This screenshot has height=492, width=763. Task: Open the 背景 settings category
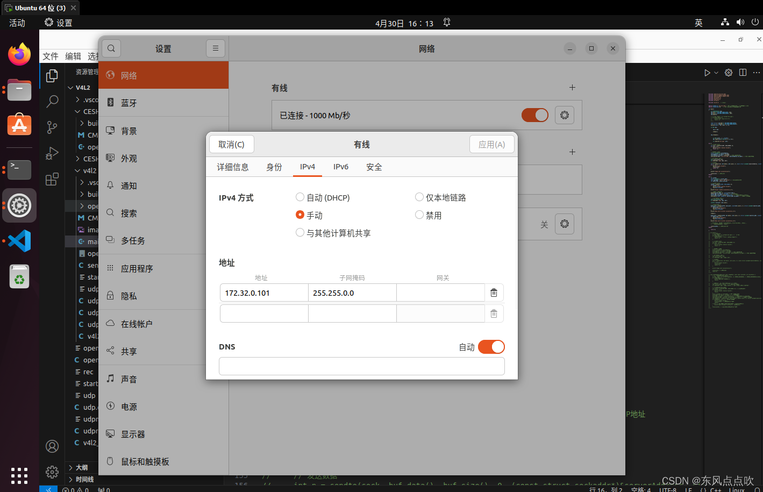163,131
